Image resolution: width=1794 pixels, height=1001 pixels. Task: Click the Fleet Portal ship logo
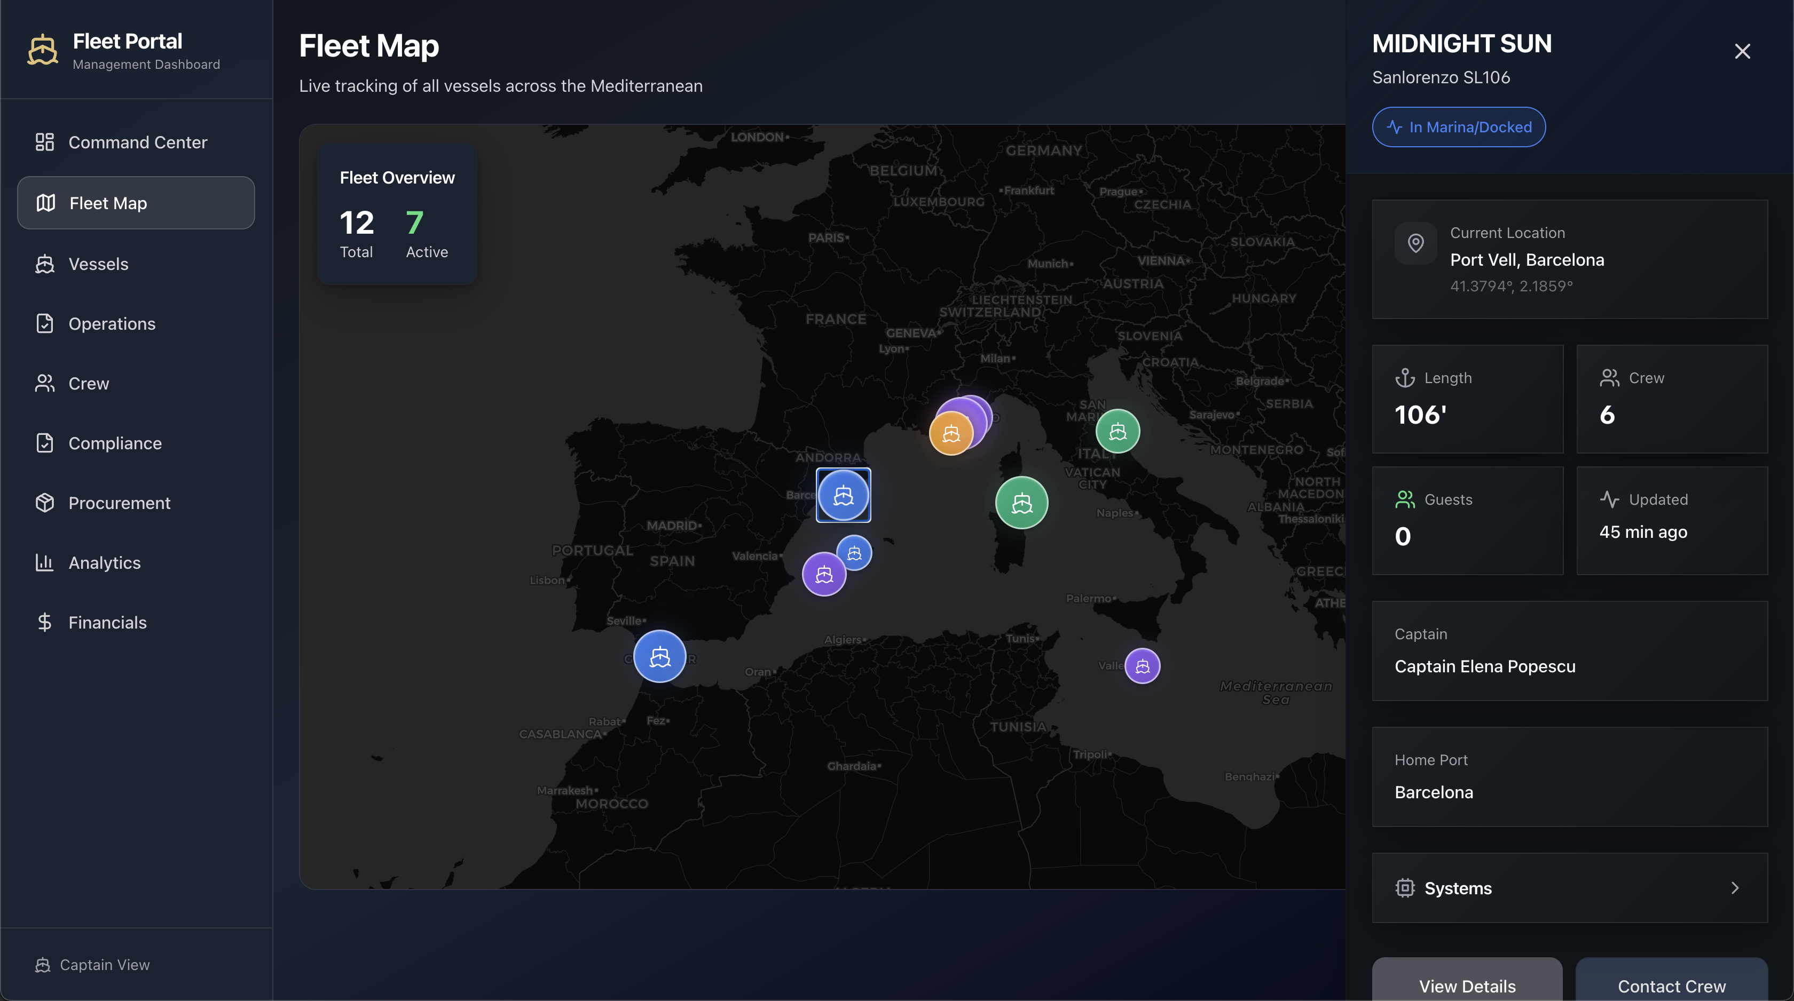pos(42,50)
